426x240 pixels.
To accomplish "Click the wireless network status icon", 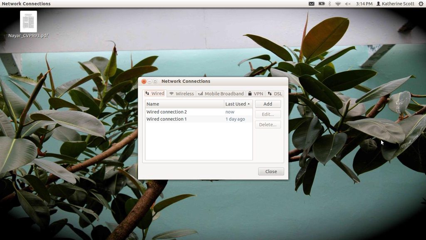I will tap(338, 4).
